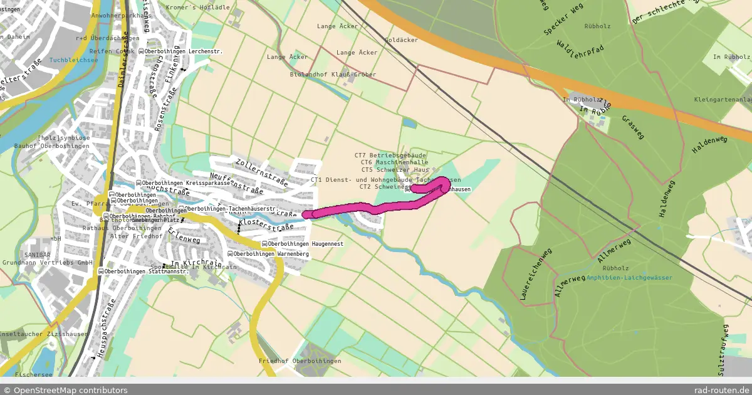The image size is (752, 395).
Task: Click the Rathaus Oberboihingen label
Action: (x=123, y=228)
